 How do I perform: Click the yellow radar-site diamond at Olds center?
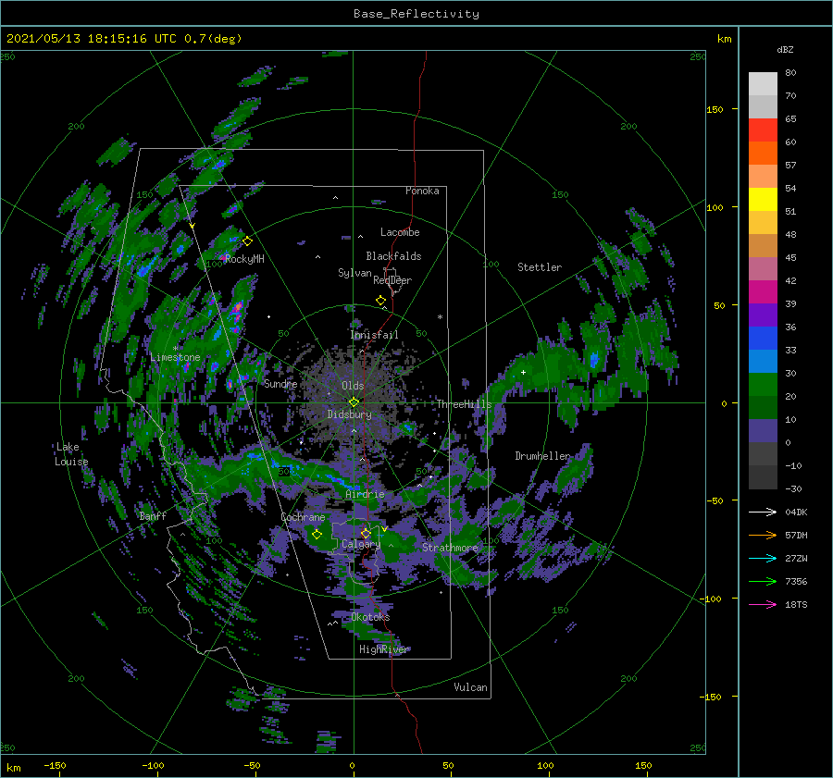pyautogui.click(x=354, y=402)
